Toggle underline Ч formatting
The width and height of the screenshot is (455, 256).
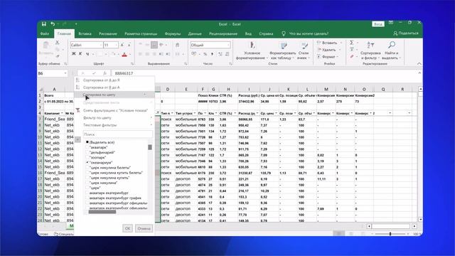pos(87,54)
